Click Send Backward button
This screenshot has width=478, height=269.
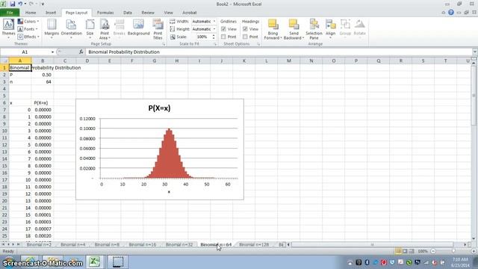coord(294,29)
